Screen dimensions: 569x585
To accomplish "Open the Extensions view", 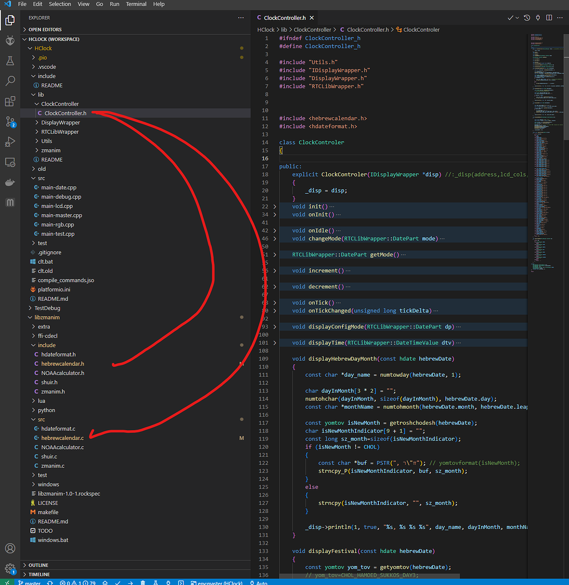I will coord(10,101).
